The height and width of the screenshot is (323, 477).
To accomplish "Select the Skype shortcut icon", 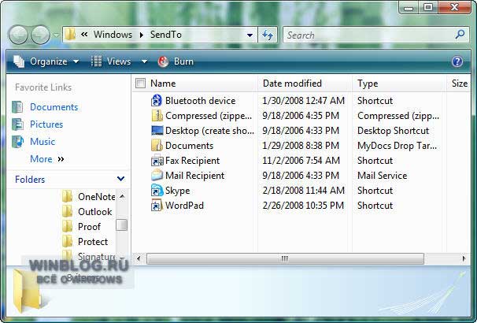I will [x=157, y=191].
